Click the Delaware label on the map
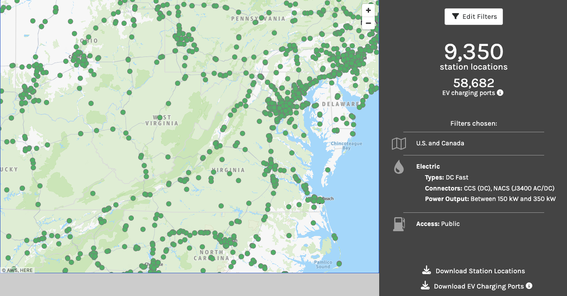 341,104
